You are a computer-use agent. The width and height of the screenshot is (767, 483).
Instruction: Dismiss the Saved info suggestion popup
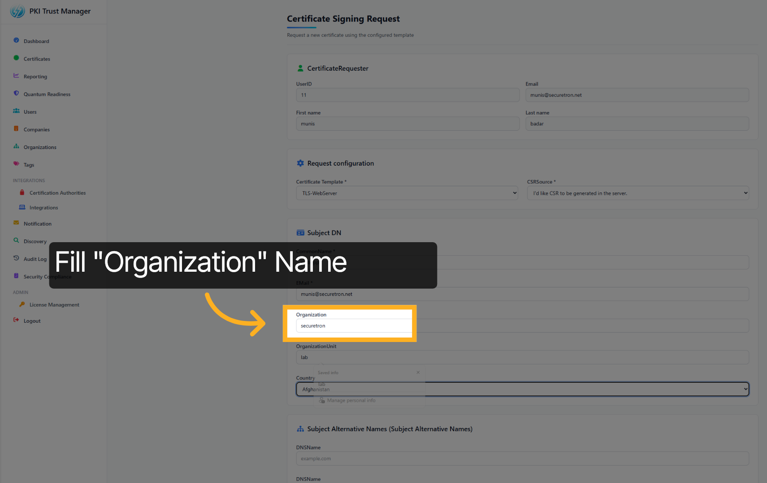coord(418,372)
